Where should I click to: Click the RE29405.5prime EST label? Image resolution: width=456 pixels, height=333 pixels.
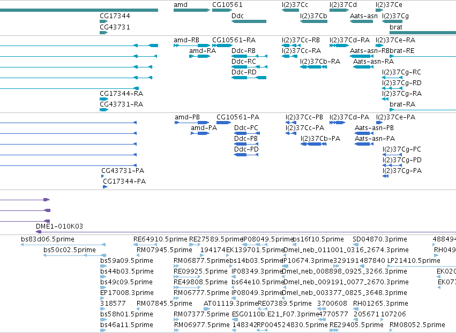356,324
